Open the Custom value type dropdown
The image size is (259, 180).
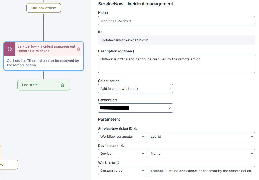[122, 171]
